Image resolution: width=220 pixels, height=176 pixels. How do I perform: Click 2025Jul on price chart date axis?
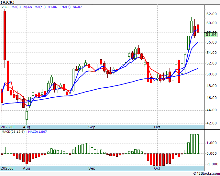point(8,127)
